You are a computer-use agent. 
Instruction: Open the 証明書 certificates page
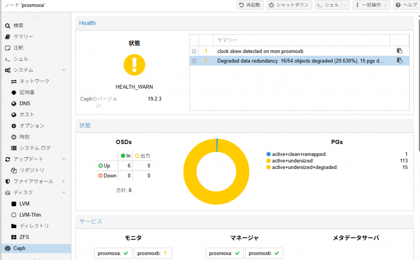[27, 92]
